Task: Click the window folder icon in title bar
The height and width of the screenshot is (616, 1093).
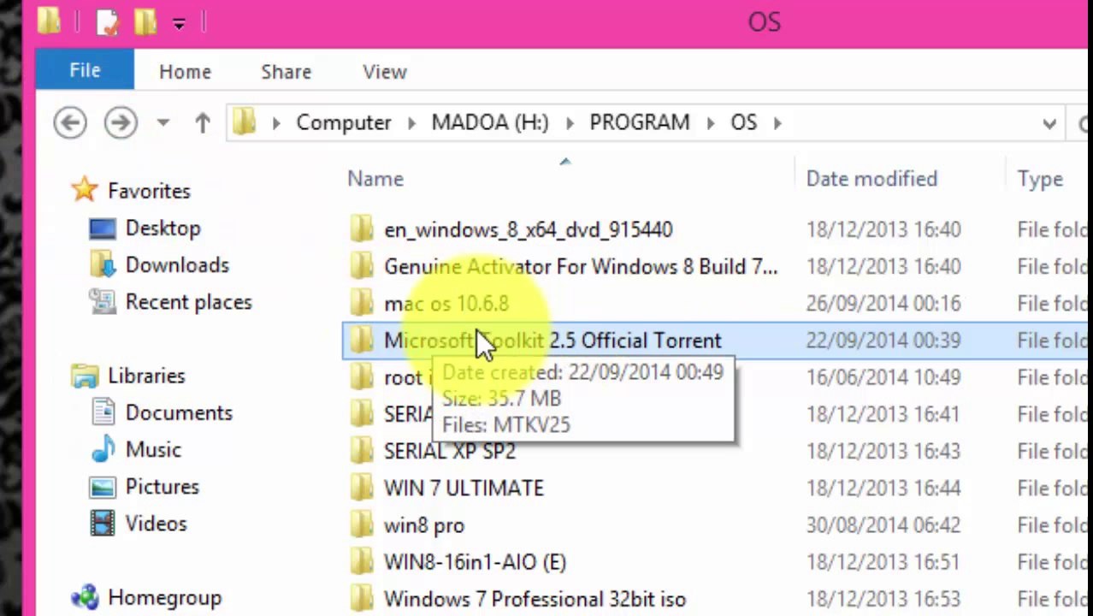Action: 49,22
